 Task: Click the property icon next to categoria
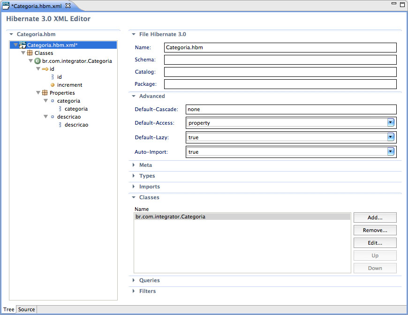click(53, 101)
